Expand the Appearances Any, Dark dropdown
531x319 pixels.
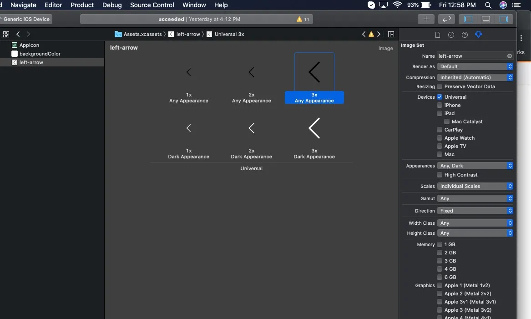(x=475, y=166)
